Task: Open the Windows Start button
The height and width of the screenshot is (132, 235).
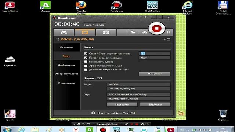Action: coord(7,129)
